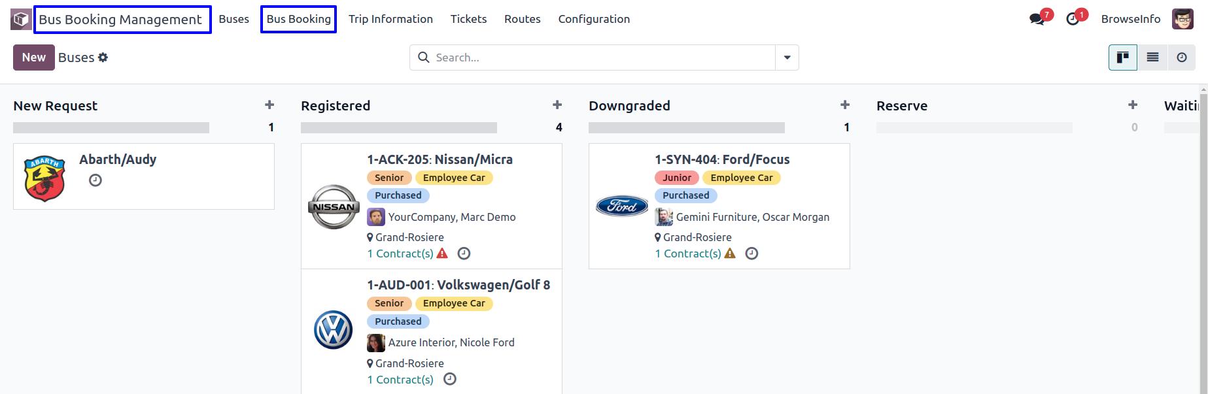Screen dimensions: 1208x394
Task: Click the New Request column header
Action: click(56, 106)
